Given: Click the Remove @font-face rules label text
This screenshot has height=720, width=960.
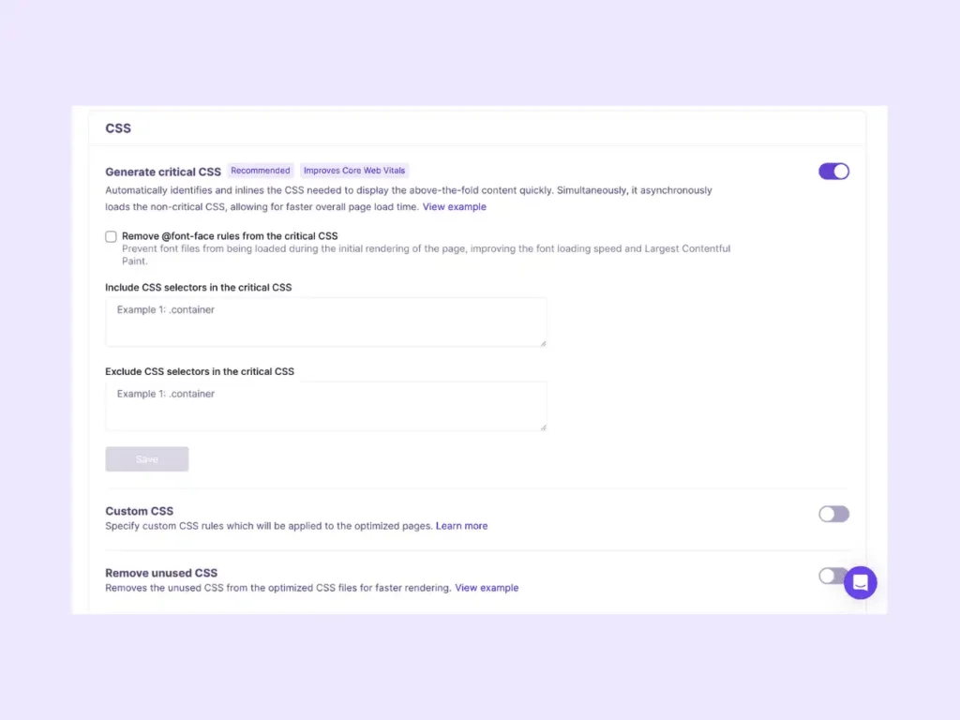Looking at the screenshot, I should pos(230,236).
